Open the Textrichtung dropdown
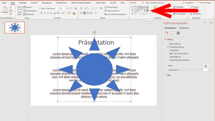 111,7
